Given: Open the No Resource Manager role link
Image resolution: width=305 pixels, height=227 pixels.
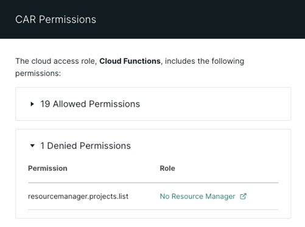Looking at the screenshot, I should coord(197,196).
